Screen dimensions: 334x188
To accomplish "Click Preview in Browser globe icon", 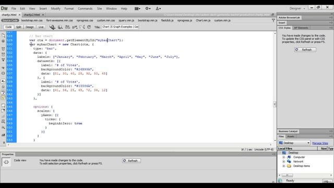I will (x=60, y=27).
